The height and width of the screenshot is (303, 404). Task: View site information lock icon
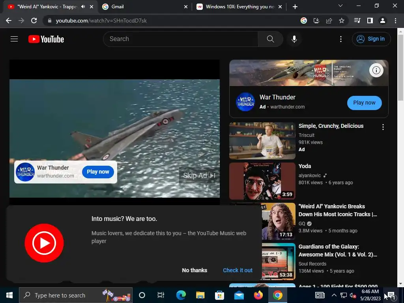click(x=50, y=21)
